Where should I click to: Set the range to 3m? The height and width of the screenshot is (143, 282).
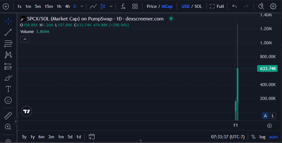[51, 137]
